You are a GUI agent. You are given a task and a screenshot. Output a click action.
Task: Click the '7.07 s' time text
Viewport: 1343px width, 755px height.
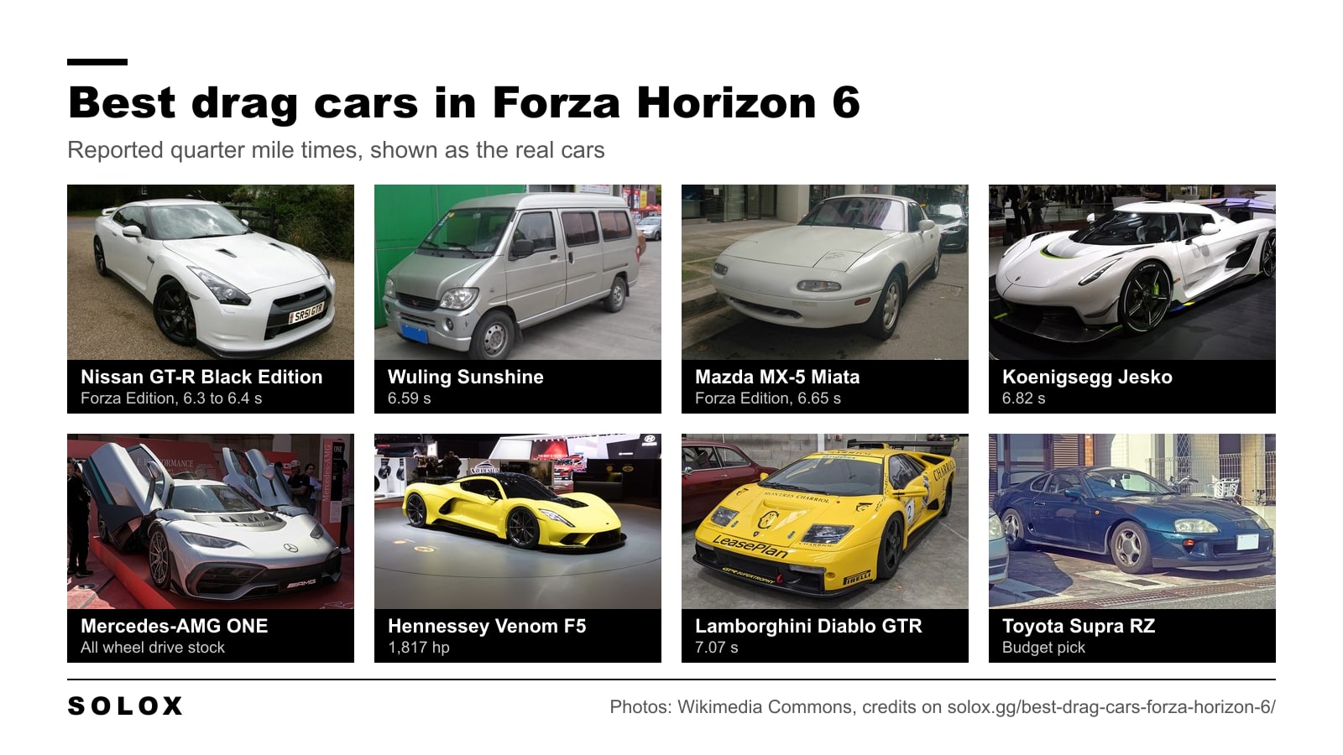click(717, 648)
